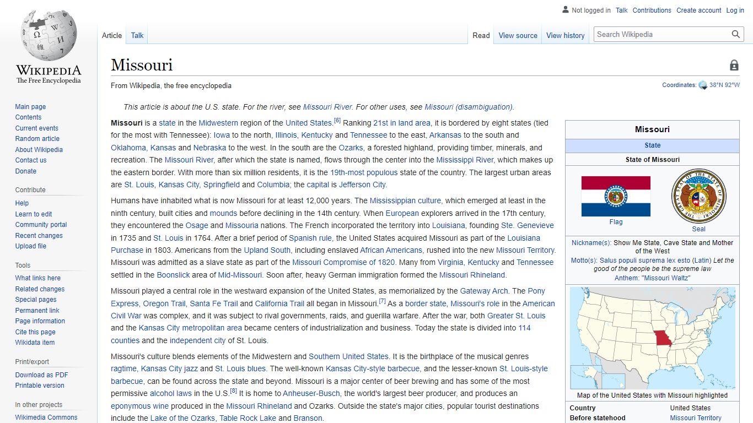Click the search magnifying glass icon
The image size is (753, 423).
[736, 34]
